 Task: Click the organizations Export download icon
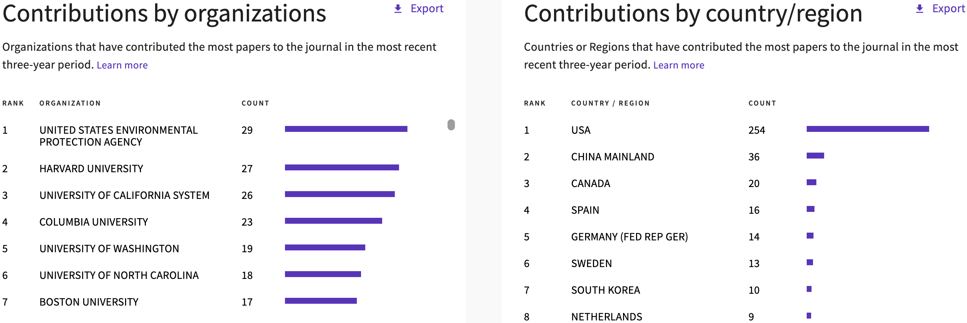398,9
